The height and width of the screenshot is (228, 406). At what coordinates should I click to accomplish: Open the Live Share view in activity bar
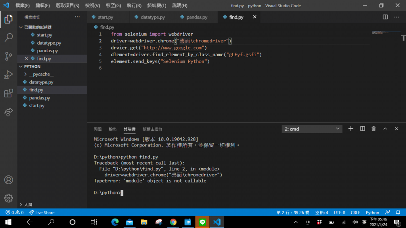tap(9, 112)
